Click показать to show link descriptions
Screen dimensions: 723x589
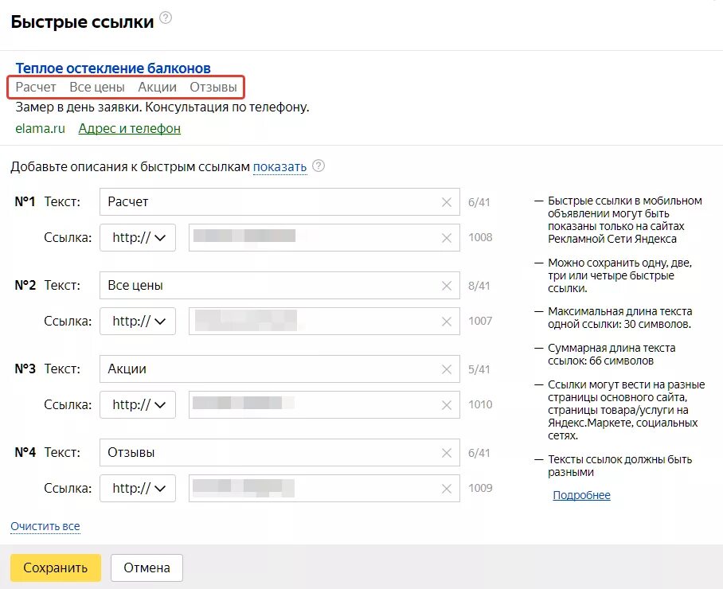pyautogui.click(x=279, y=167)
